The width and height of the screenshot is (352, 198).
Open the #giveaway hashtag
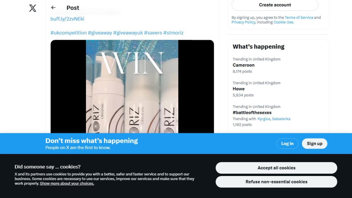[100, 33]
